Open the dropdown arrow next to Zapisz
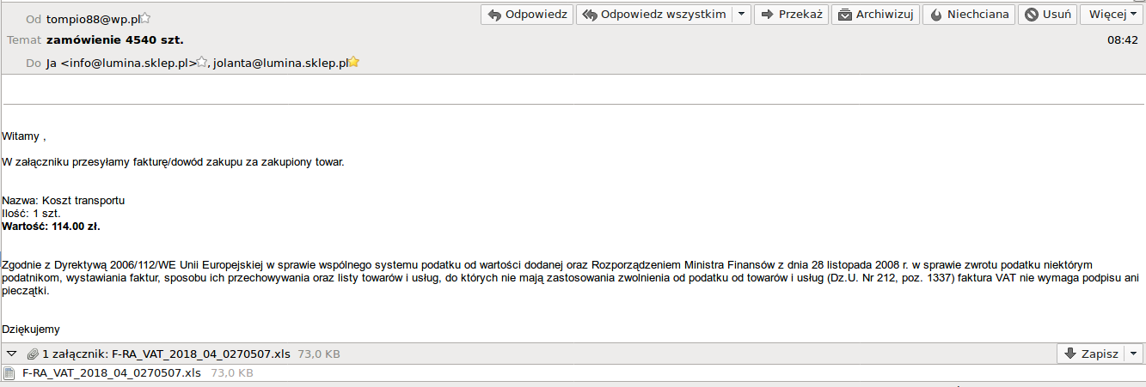 click(1135, 354)
